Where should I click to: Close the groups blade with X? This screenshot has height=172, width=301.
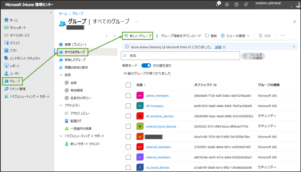tap(294, 22)
